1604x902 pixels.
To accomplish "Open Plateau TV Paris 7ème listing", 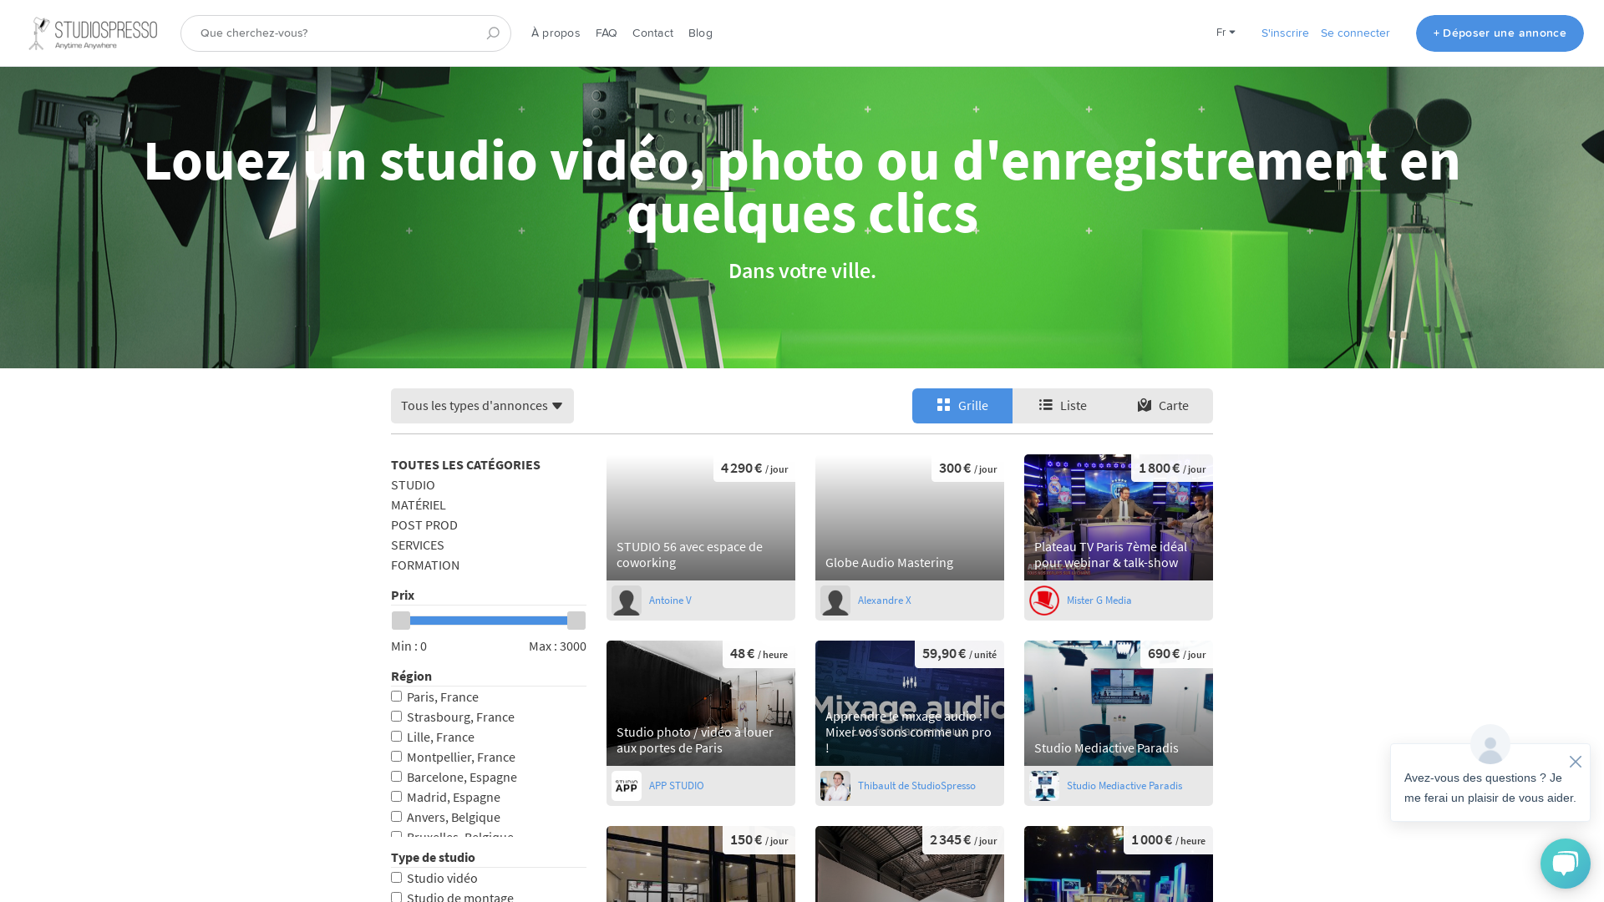I will click(1119, 518).
